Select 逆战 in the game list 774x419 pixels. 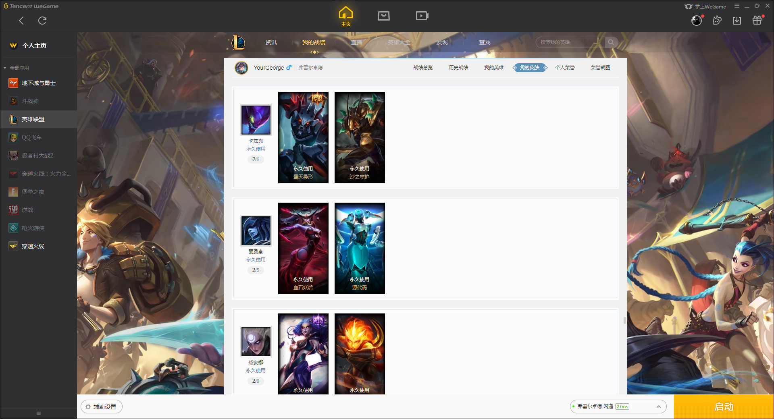[x=38, y=210]
